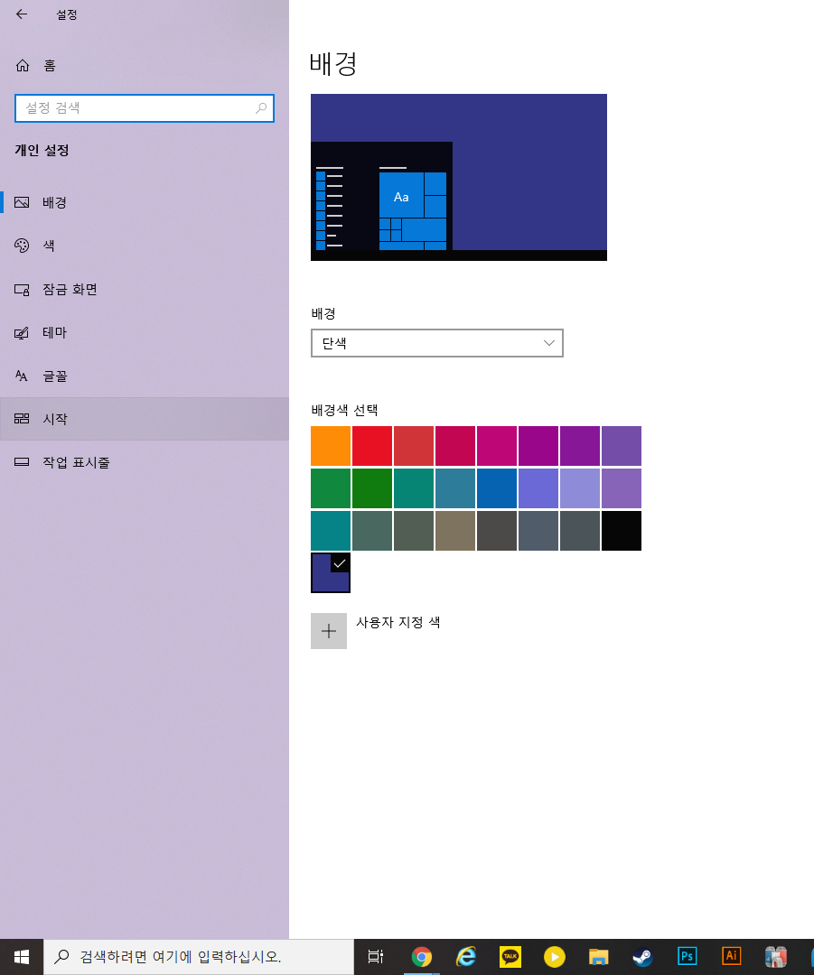Open the yellow media player taskbar icon
Screen dimensions: 814x975
(555, 956)
